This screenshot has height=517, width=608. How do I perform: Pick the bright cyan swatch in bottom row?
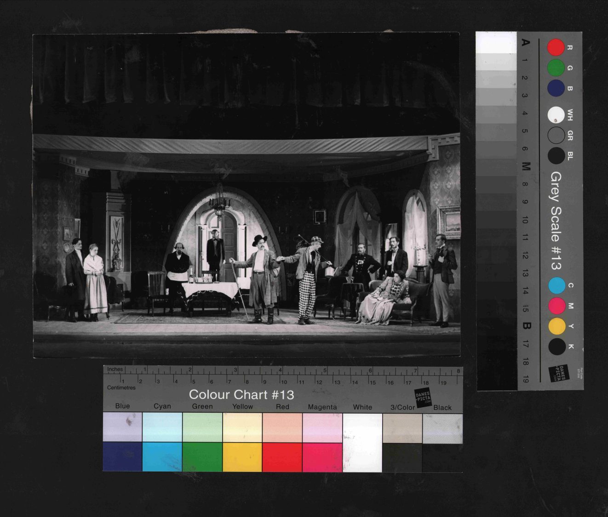pos(162,457)
